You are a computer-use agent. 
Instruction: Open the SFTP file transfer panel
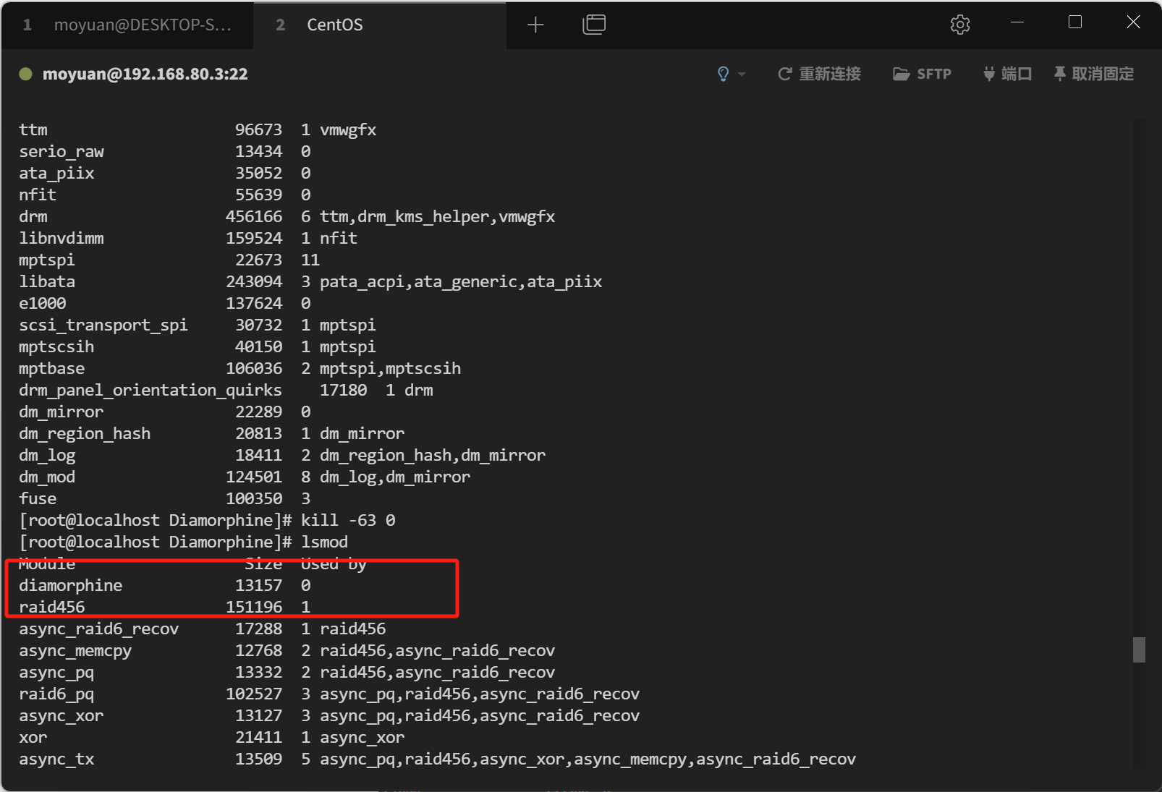923,74
